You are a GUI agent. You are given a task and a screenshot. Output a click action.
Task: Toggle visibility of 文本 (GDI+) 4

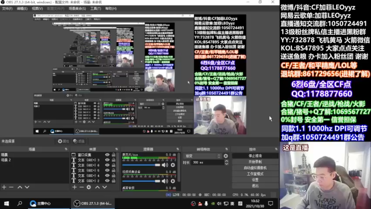(x=108, y=176)
